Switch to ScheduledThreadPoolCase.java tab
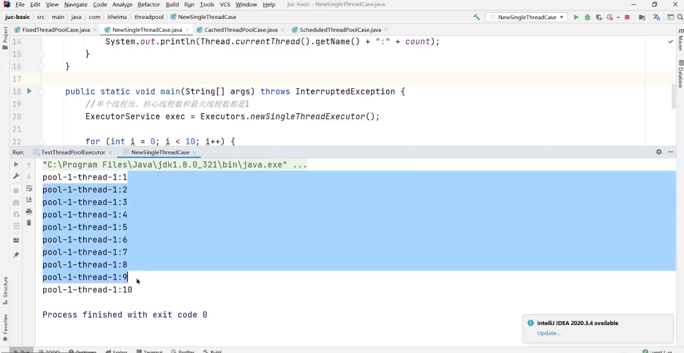This screenshot has width=684, height=353. click(340, 30)
